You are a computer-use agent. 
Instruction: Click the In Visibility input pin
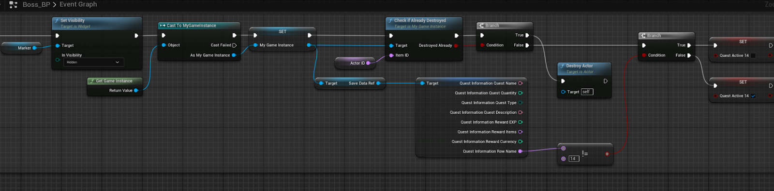58,60
